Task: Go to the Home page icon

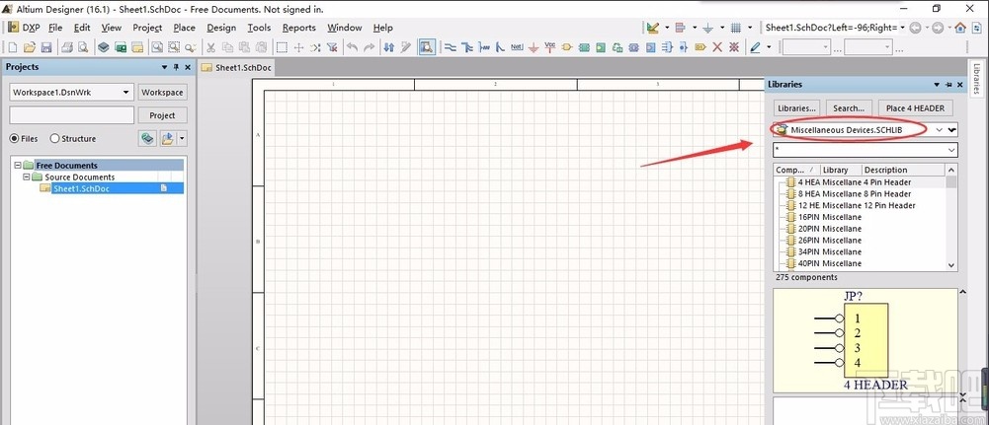Action: click(x=960, y=28)
